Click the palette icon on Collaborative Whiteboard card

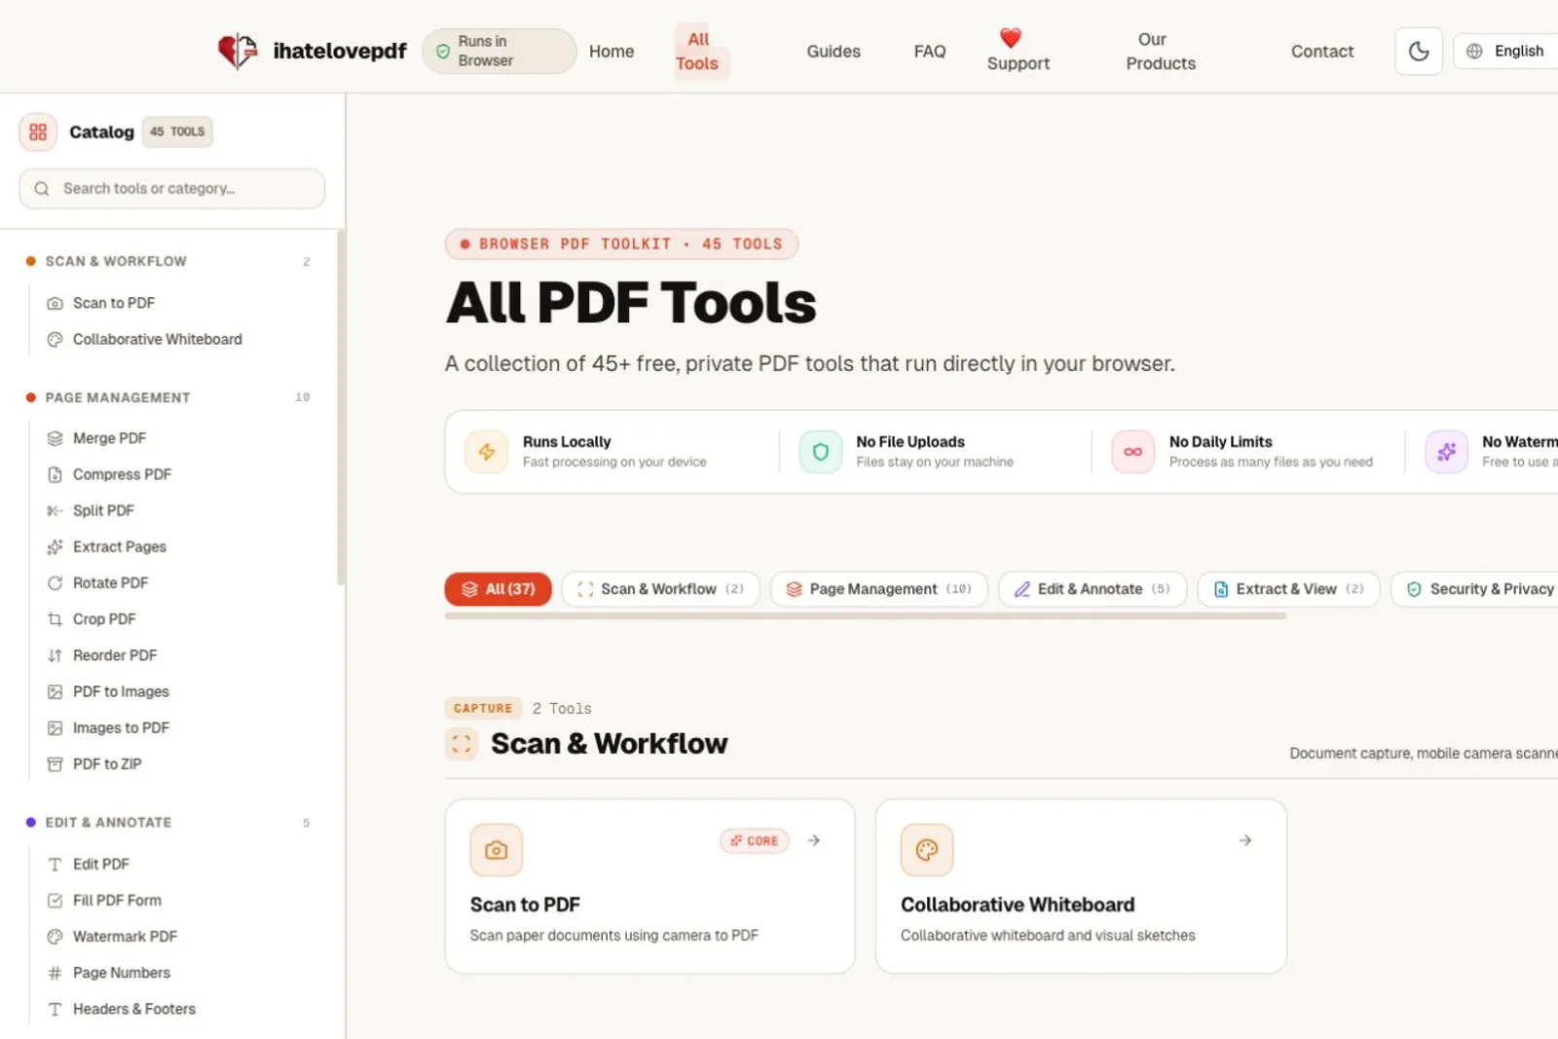tap(926, 850)
